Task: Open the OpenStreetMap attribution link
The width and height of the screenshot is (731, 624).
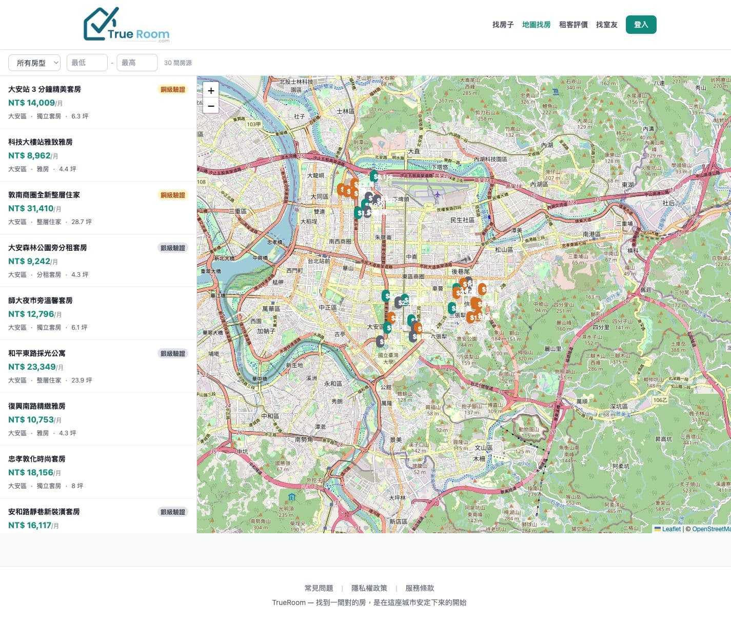Action: 711,529
